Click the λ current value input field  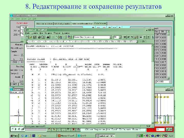pos(24,27)
